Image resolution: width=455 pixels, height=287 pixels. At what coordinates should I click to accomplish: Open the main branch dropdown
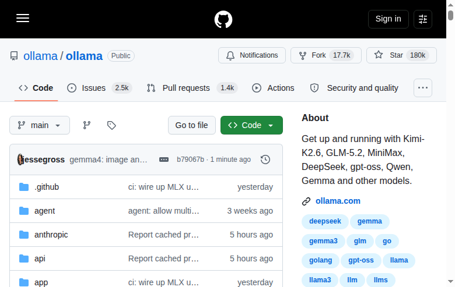tap(40, 125)
